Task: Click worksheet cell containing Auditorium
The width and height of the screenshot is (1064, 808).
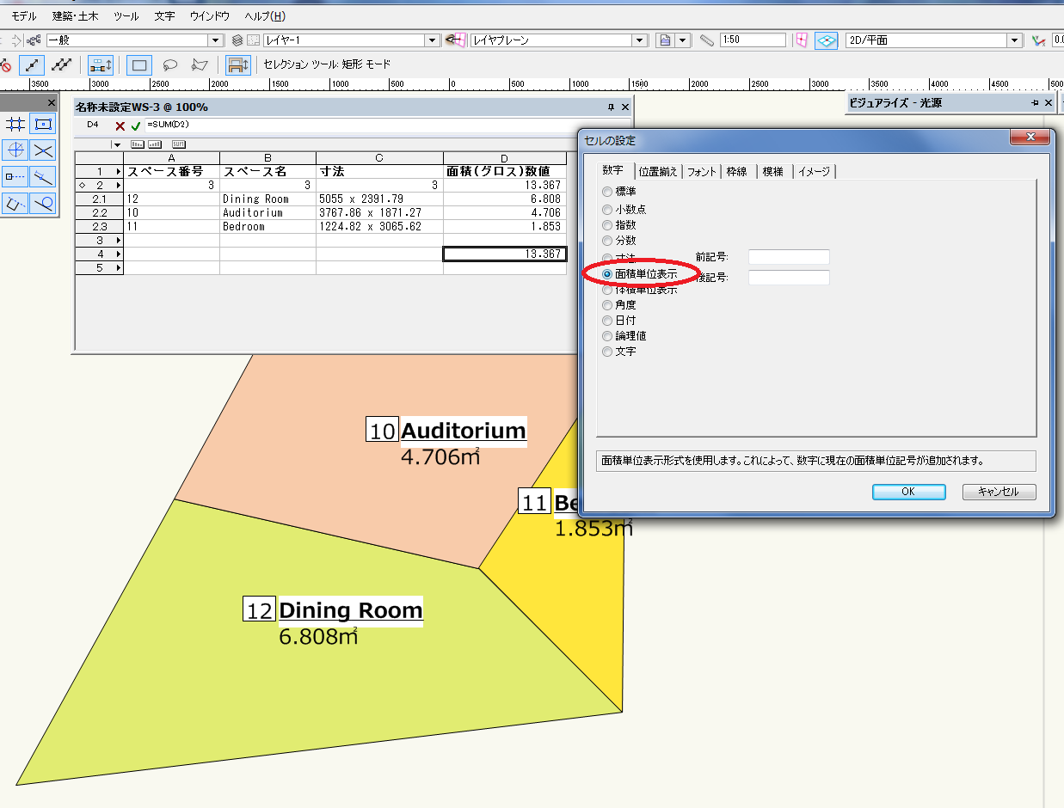Action: pos(268,212)
